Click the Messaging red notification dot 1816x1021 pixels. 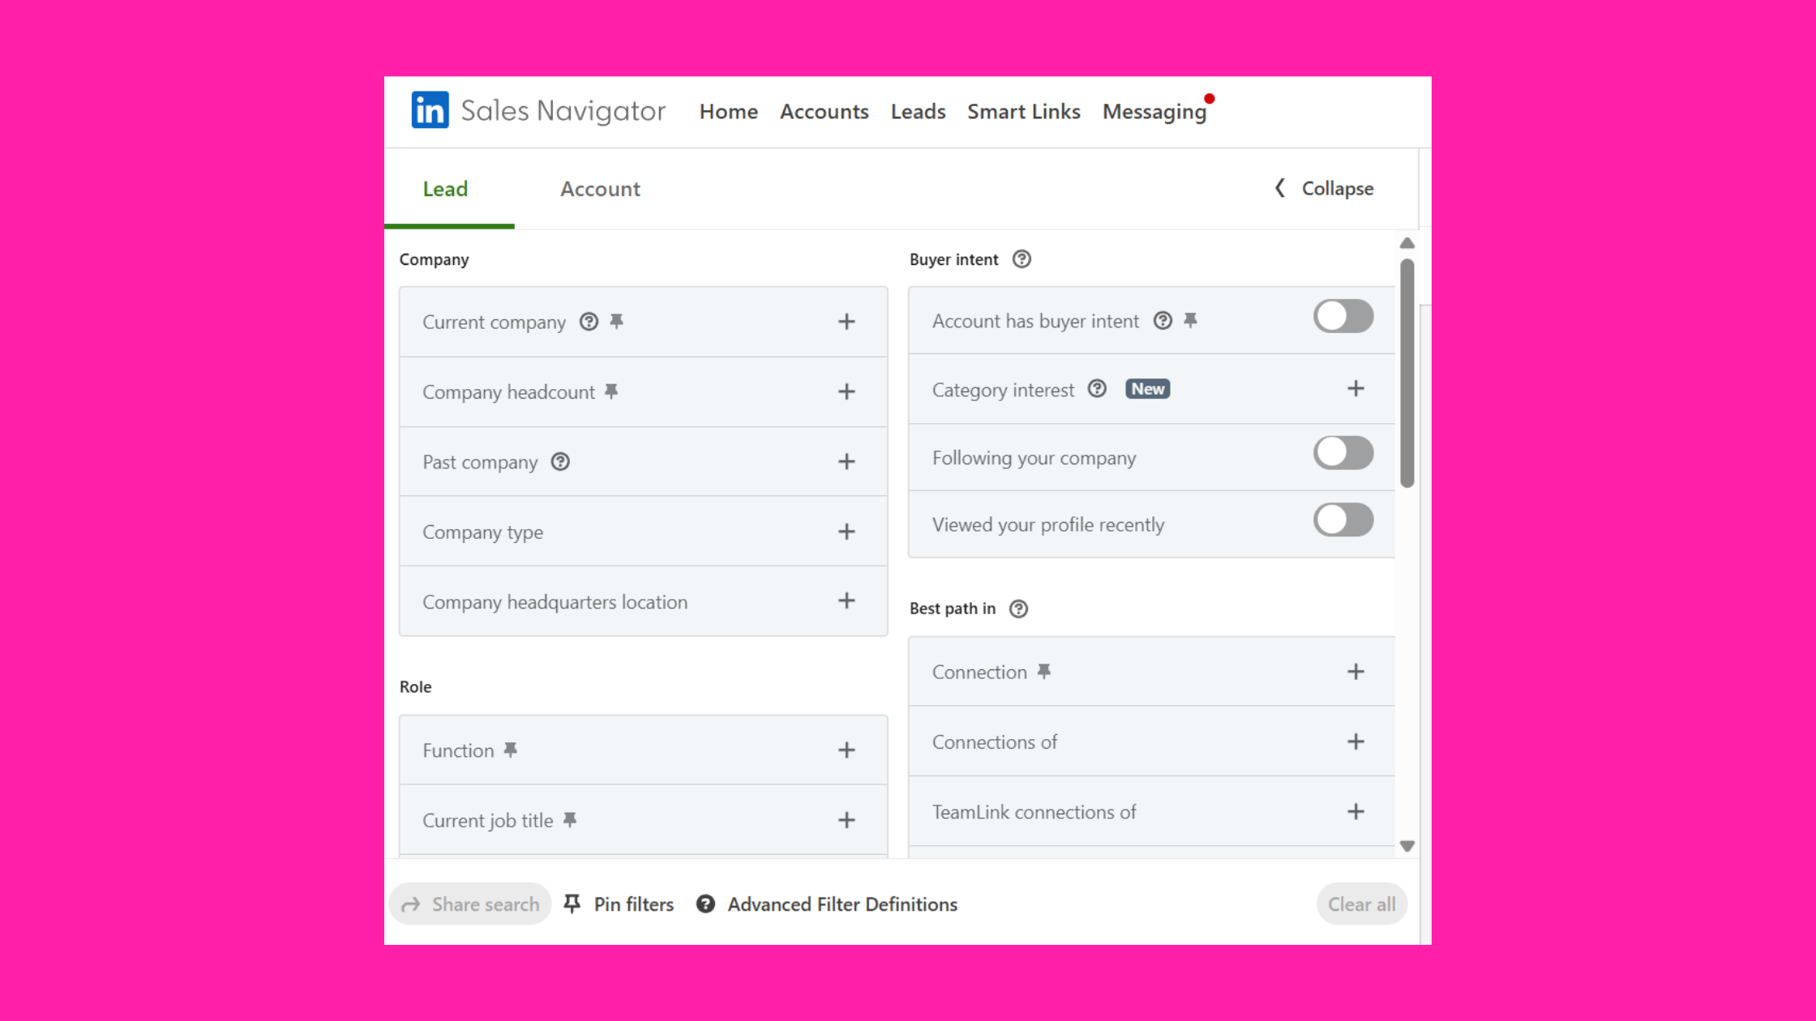tap(1210, 99)
